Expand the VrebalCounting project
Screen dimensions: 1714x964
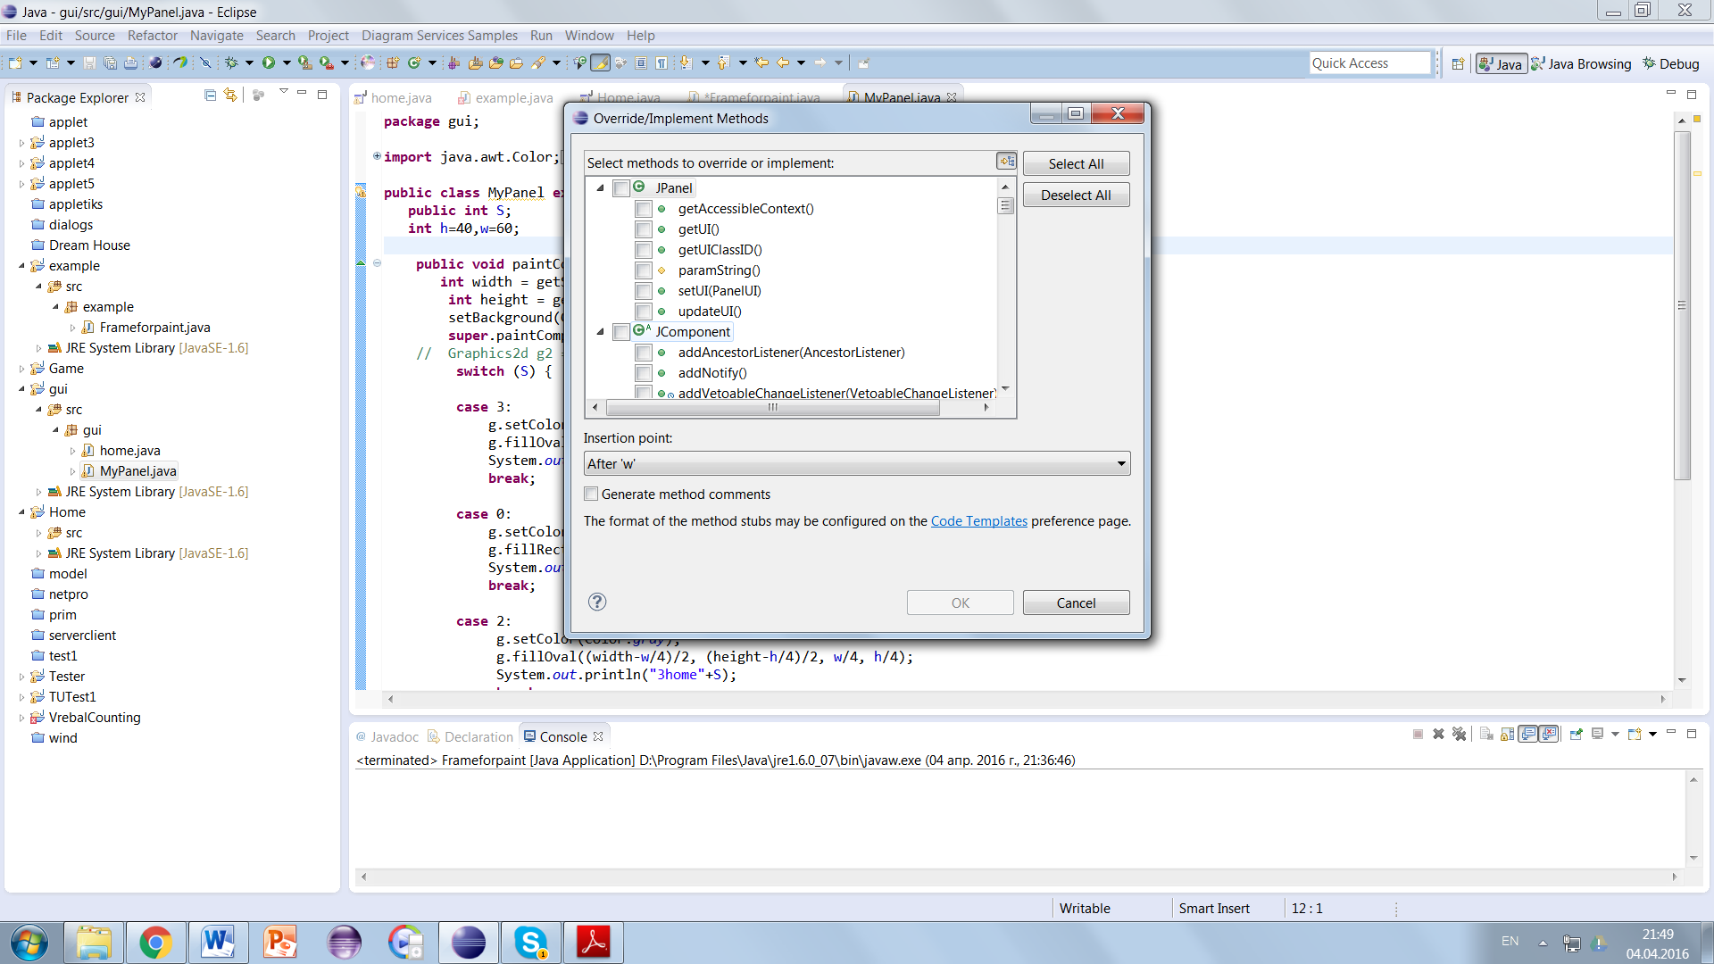[x=21, y=718]
